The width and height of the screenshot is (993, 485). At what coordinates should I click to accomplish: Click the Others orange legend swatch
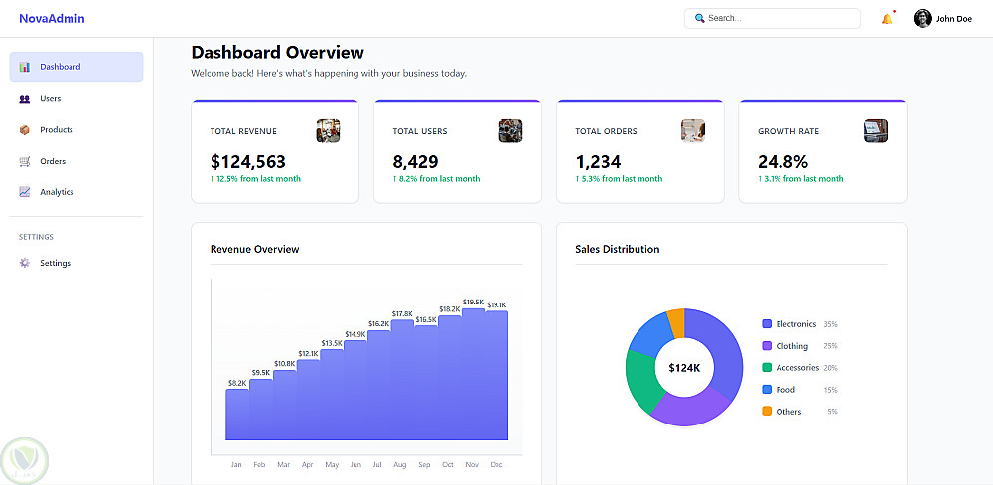tap(767, 411)
